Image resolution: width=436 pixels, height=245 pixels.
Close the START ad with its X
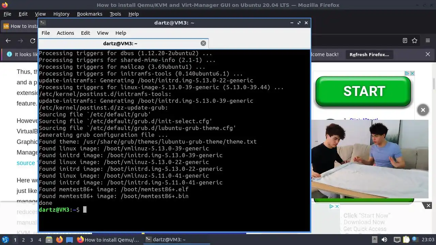[x=412, y=73]
